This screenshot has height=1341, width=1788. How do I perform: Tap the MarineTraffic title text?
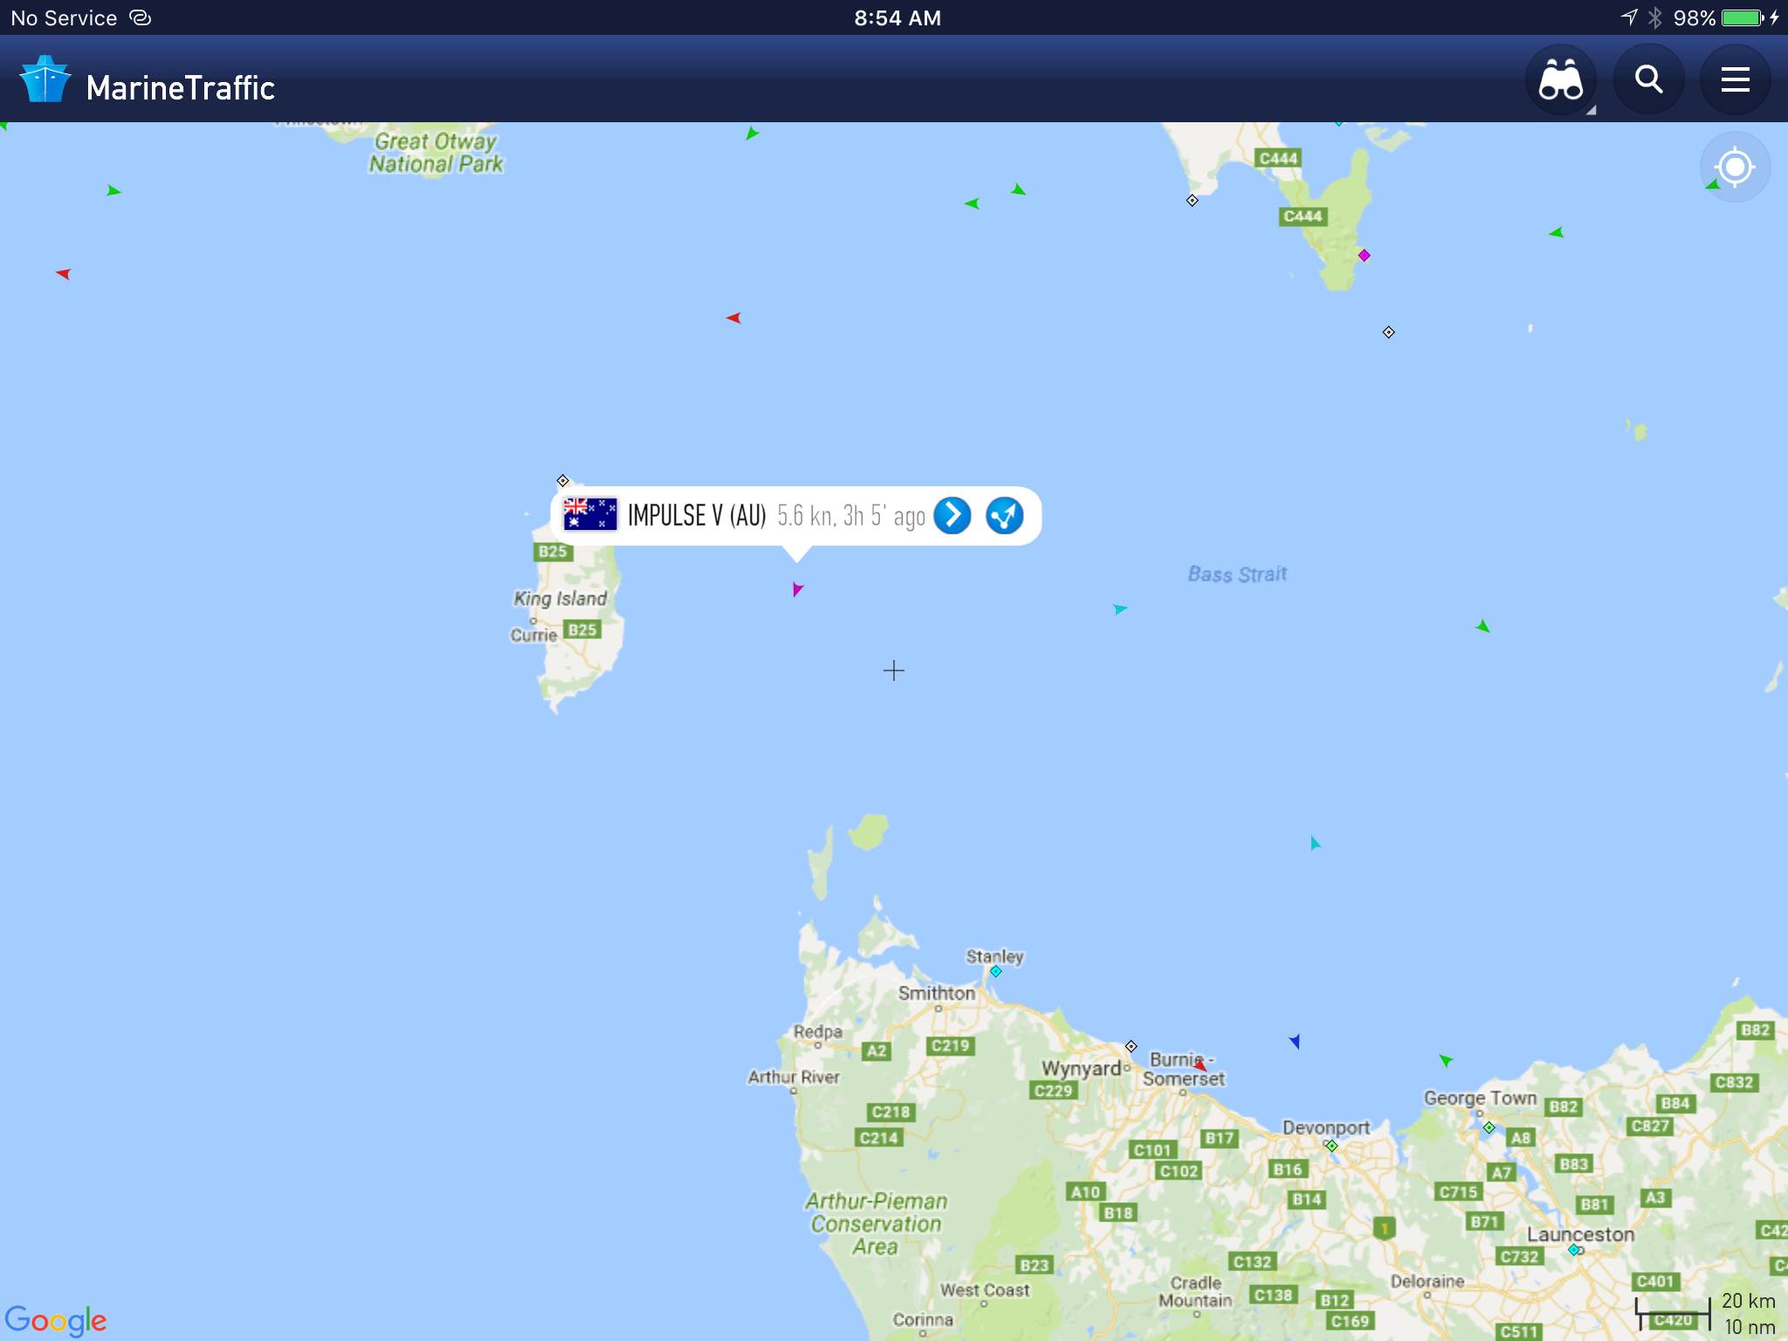click(x=181, y=87)
